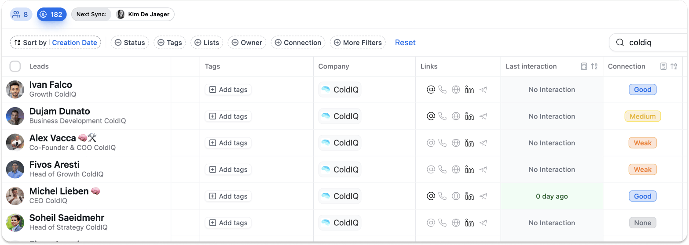Click the phone icon in Soheil Saeidmehr's row
This screenshot has width=689, height=245.
coord(443,223)
